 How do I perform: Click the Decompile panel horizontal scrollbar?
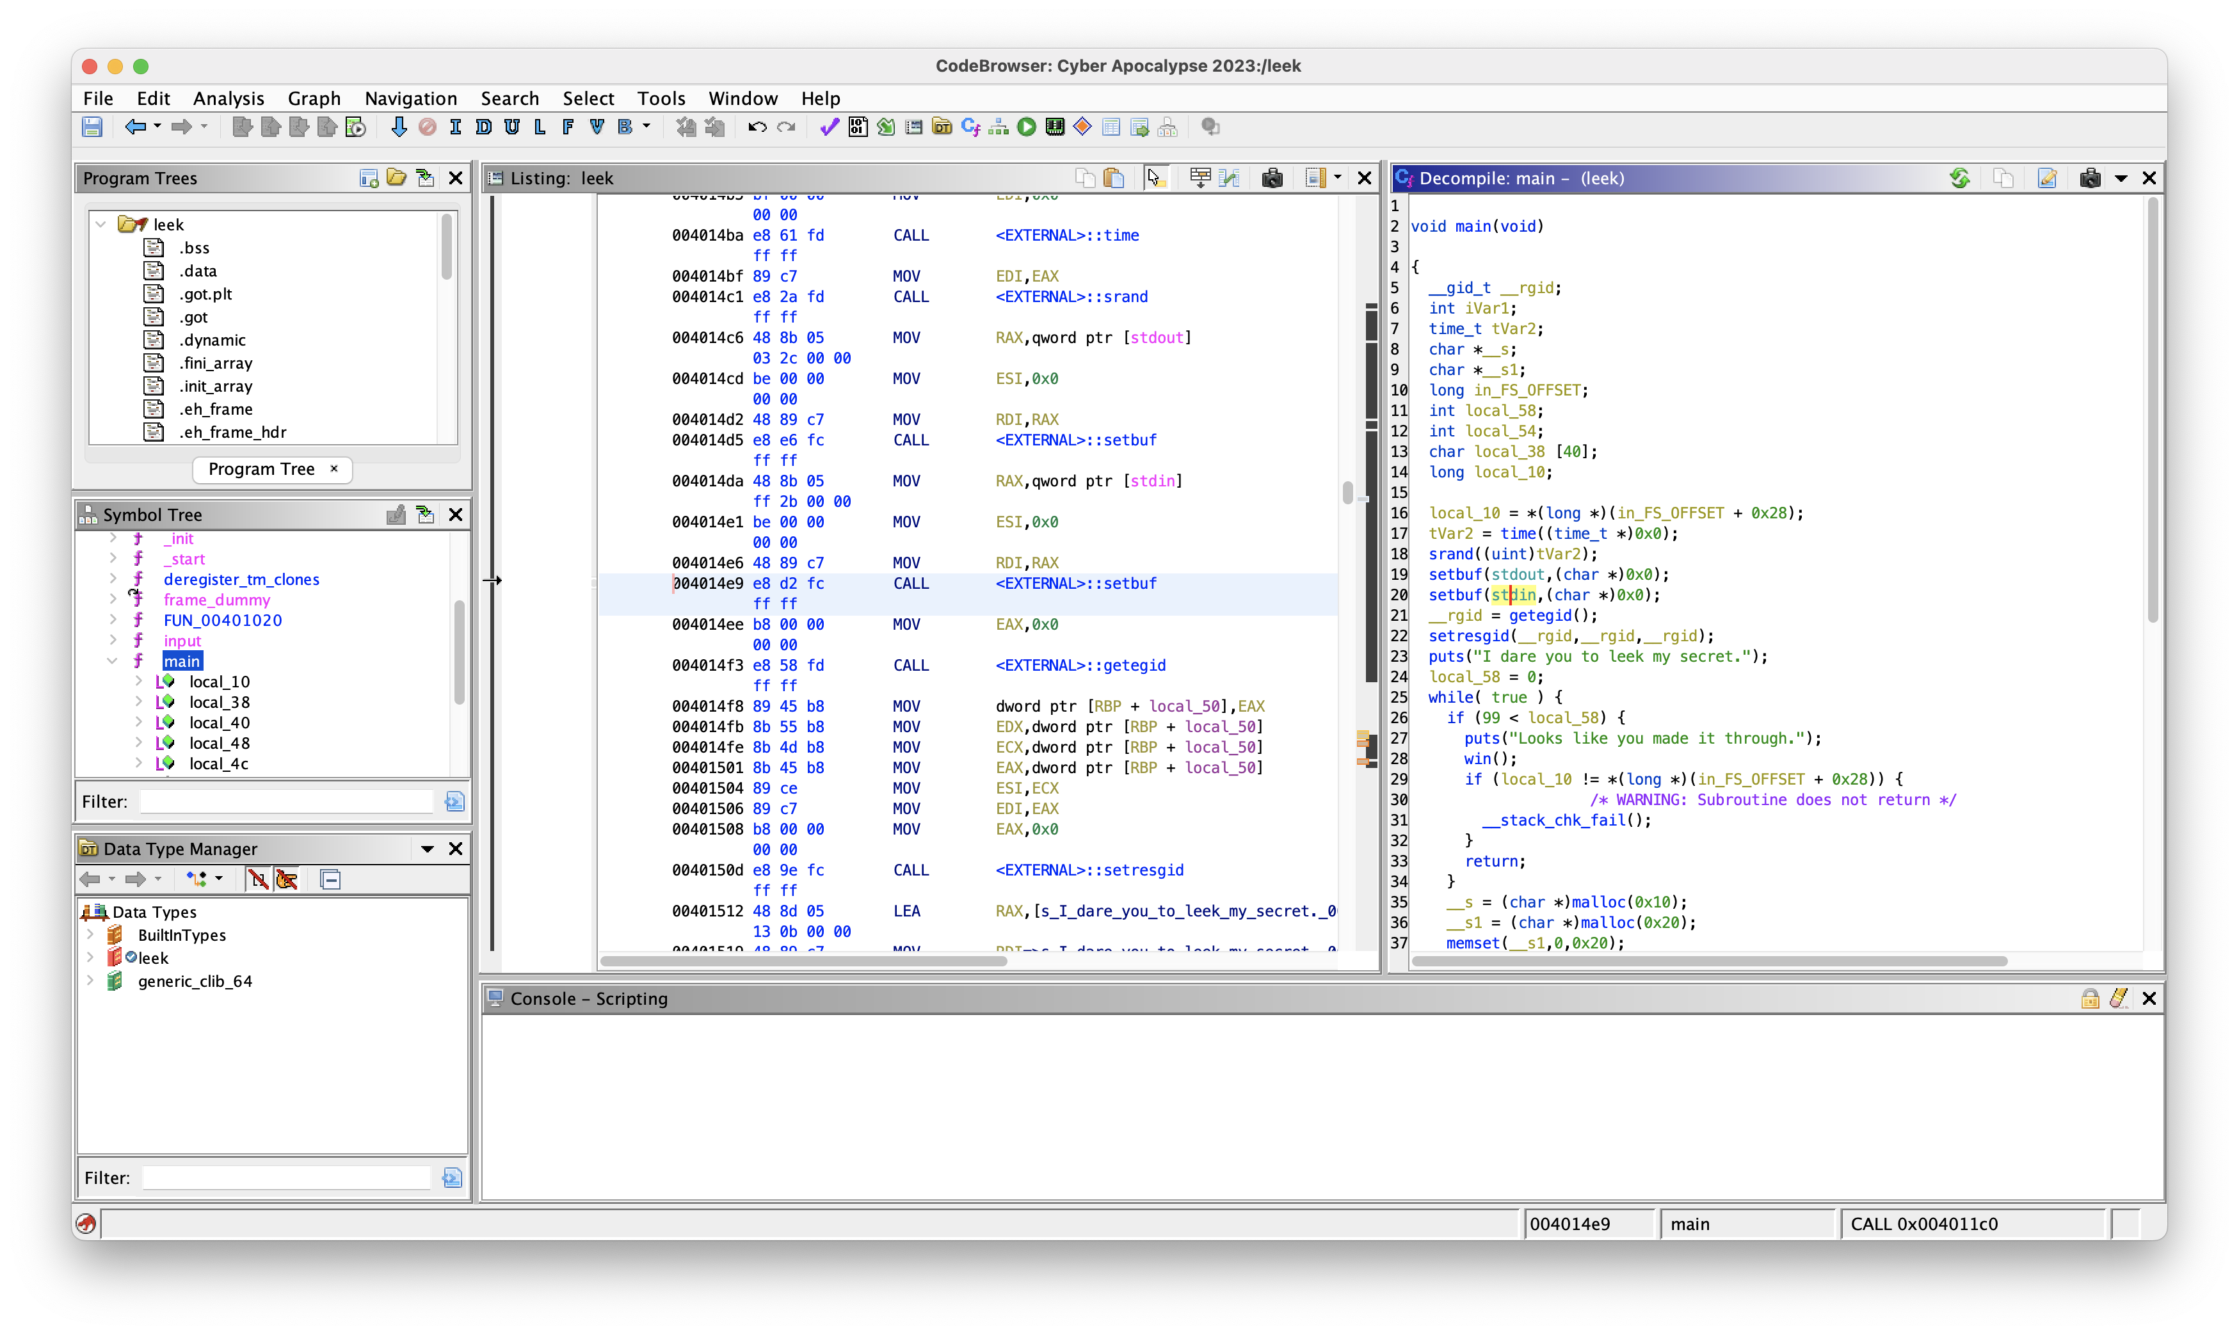[1709, 961]
